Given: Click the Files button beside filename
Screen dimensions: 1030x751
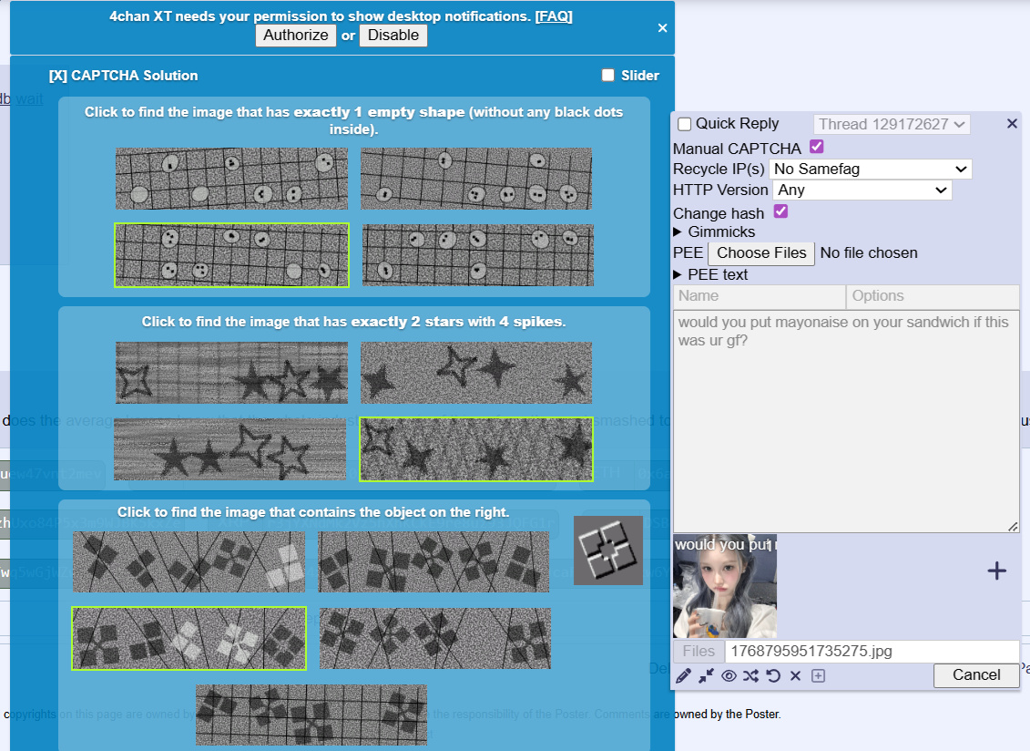Looking at the screenshot, I should 699,652.
